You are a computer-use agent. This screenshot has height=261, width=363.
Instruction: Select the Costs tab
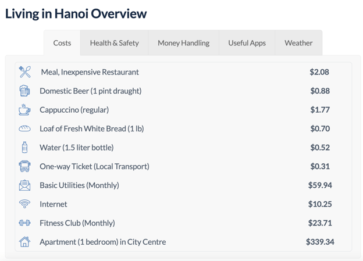[x=62, y=43]
